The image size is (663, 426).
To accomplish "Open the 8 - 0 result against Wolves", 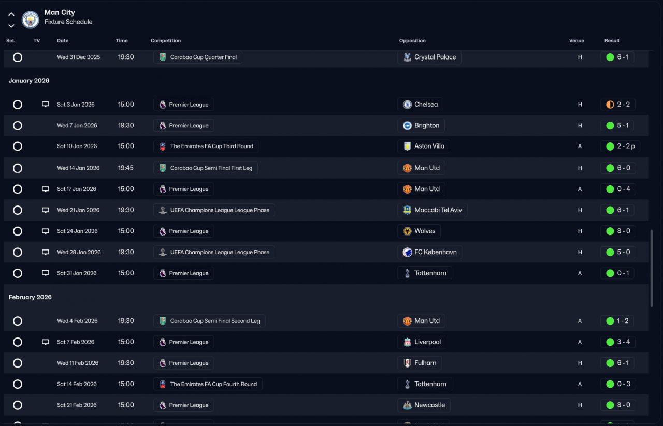I will (618, 231).
